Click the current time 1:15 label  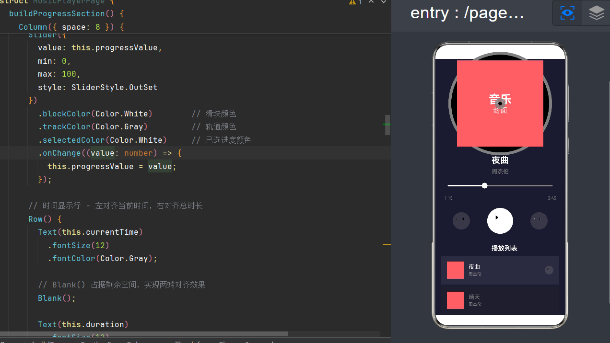[448, 198]
